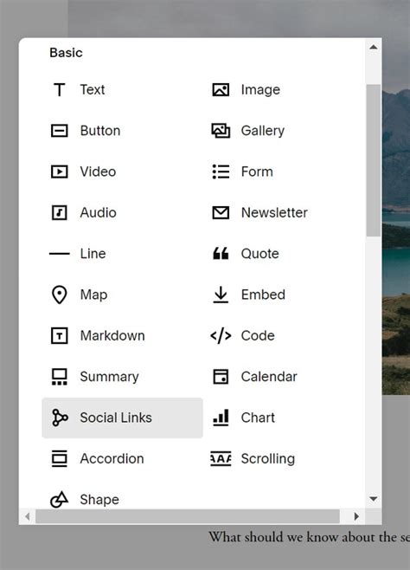Insert the Newsletter block
This screenshot has height=570, width=410.
point(259,212)
